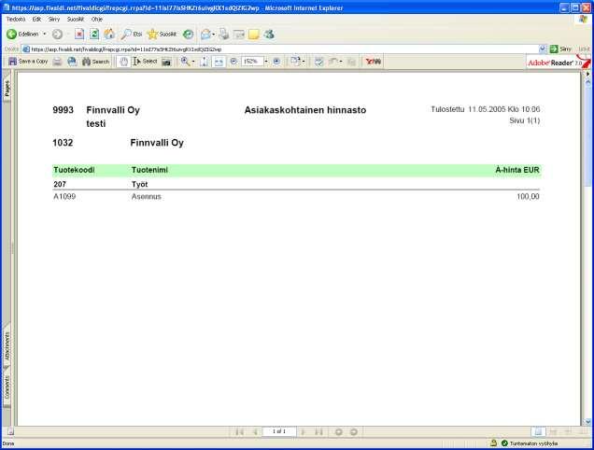
Task: Click the Forward navigation arrow icon
Action: tap(57, 35)
